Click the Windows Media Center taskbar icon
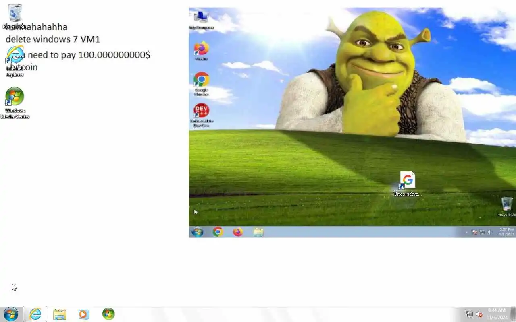The image size is (516, 322). click(x=108, y=314)
